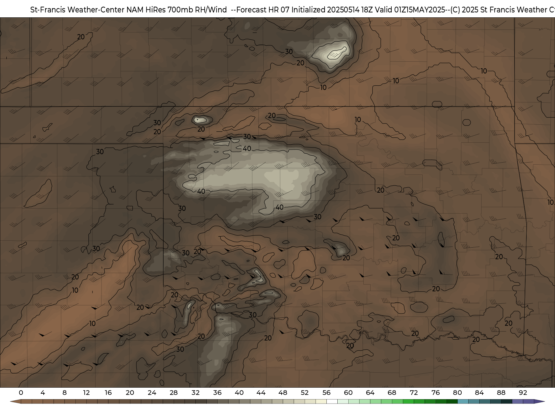The image size is (555, 405).
Task: Click the colorbar label '24'
Action: [152, 393]
